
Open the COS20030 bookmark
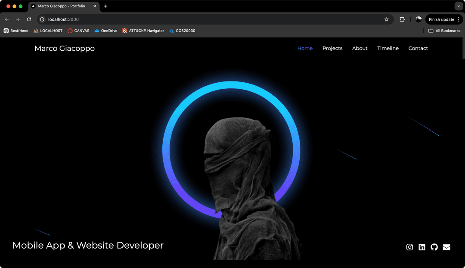coord(182,31)
